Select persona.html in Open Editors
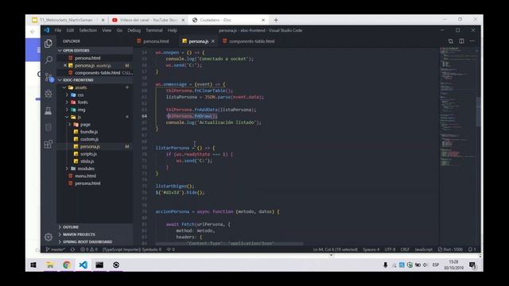Viewport: 509px width, 286px height. tap(87, 58)
